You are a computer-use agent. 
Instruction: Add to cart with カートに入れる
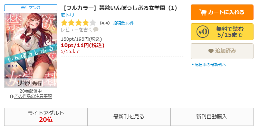coord(222,12)
